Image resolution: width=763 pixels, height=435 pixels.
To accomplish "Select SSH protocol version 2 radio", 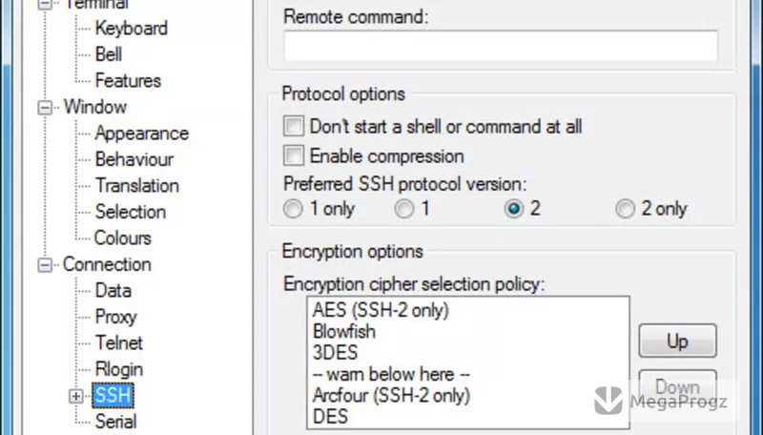I will (x=514, y=209).
